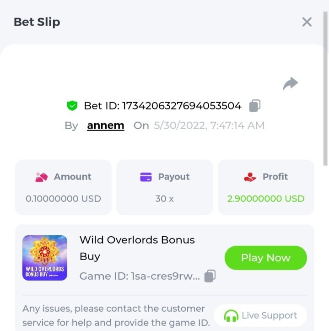Copy the Bet ID to clipboard

255,106
